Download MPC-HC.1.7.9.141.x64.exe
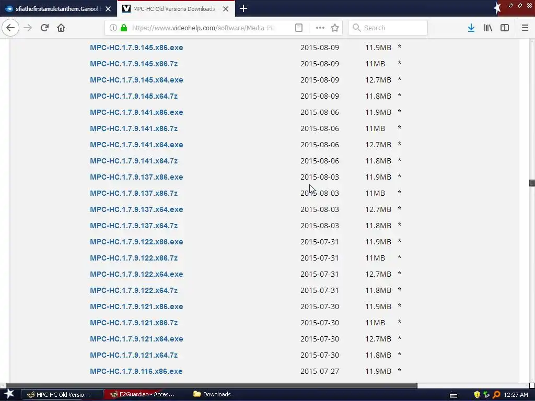The image size is (535, 401). [136, 145]
